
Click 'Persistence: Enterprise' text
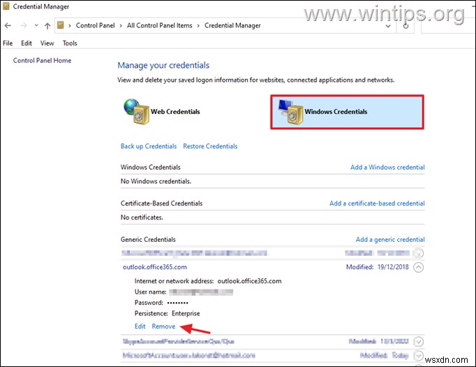[168, 313]
